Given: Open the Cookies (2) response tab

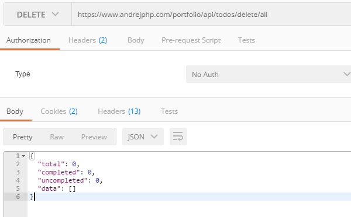Looking at the screenshot, I should coord(59,111).
